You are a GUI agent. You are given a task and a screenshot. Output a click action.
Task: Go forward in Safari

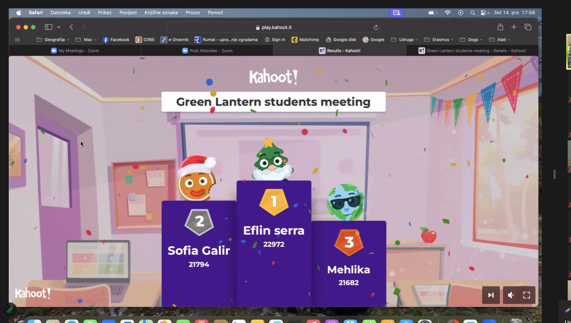pyautogui.click(x=84, y=27)
